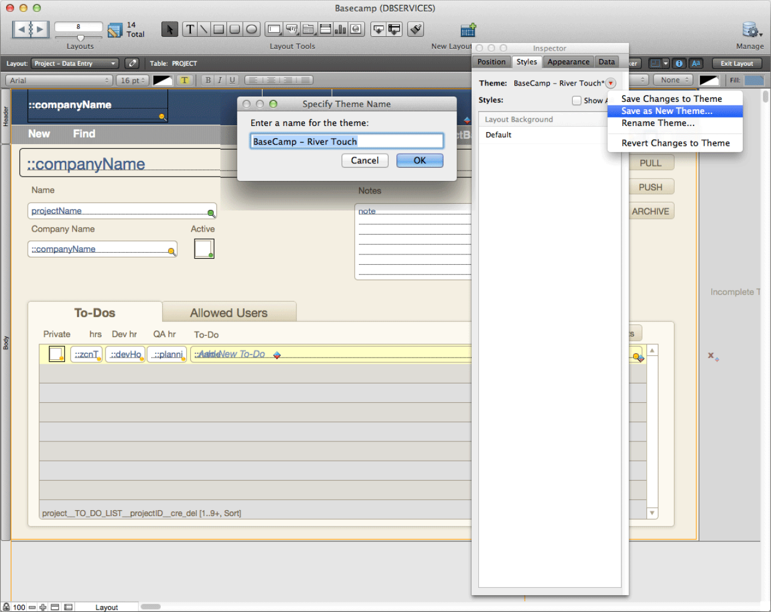Click the theme name input field

(347, 141)
